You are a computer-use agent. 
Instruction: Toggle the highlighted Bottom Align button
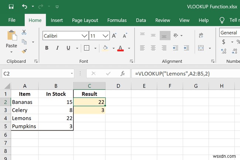point(165,35)
